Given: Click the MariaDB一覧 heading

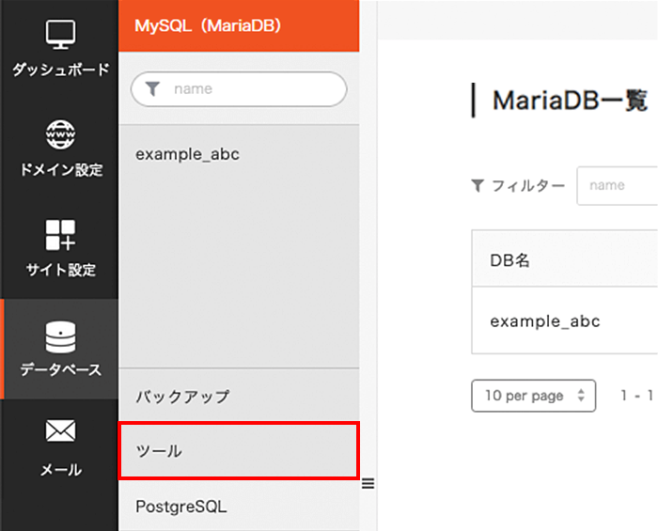Looking at the screenshot, I should point(570,101).
